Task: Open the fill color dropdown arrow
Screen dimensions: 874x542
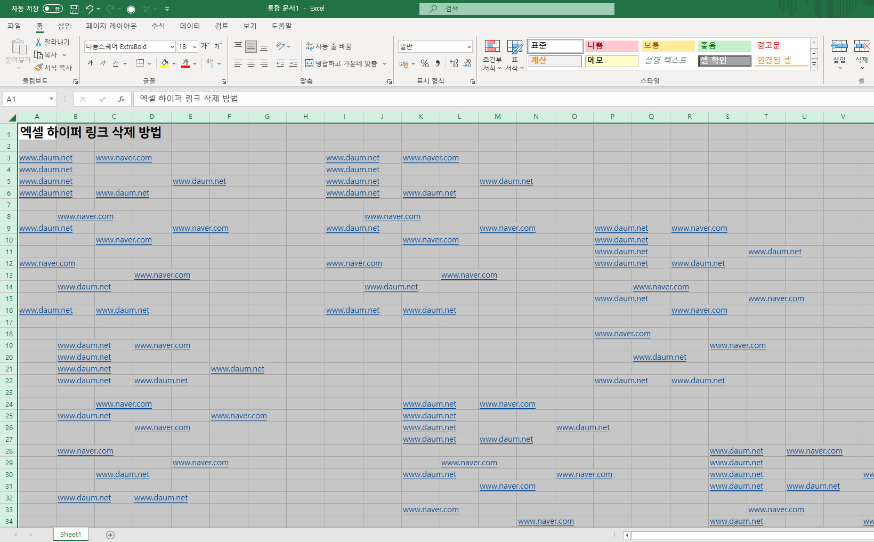Action: click(x=174, y=63)
